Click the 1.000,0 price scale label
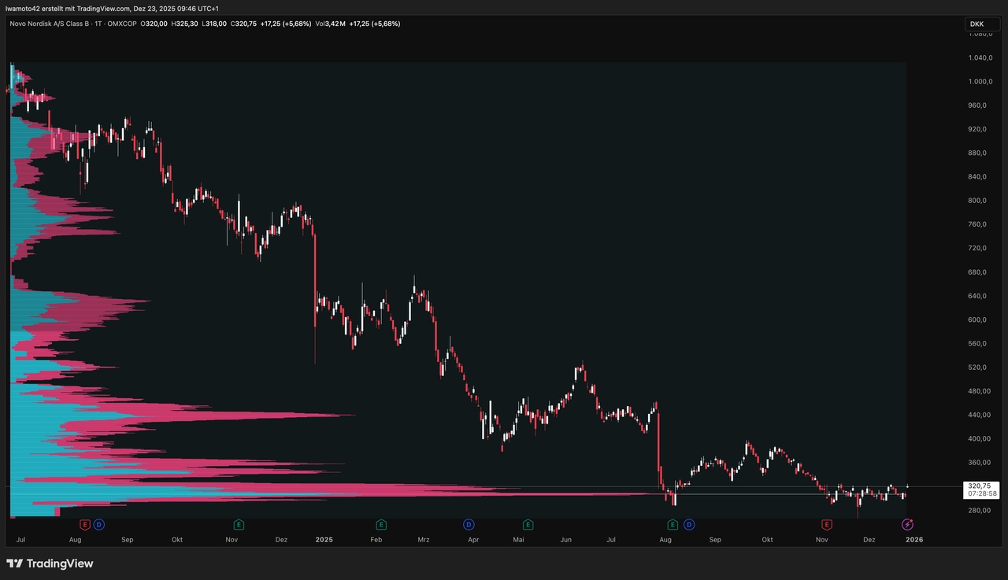The image size is (1008, 580). pos(980,82)
